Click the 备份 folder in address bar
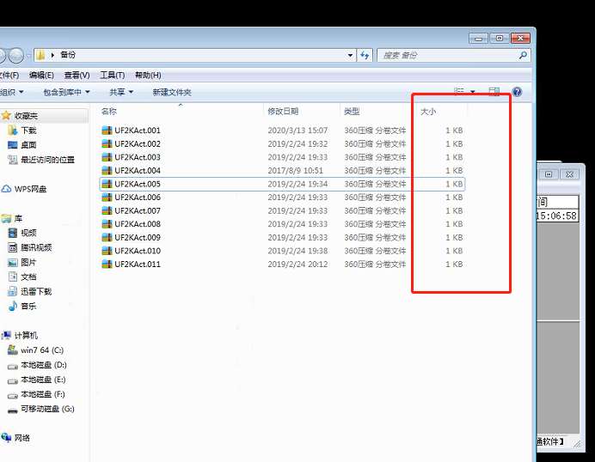Image resolution: width=595 pixels, height=462 pixels. coord(68,55)
